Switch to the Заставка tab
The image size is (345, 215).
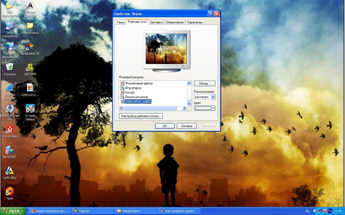156,22
